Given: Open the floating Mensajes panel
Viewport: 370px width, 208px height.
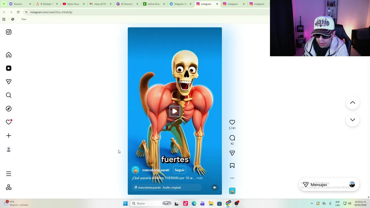Looking at the screenshot, I should (x=329, y=185).
